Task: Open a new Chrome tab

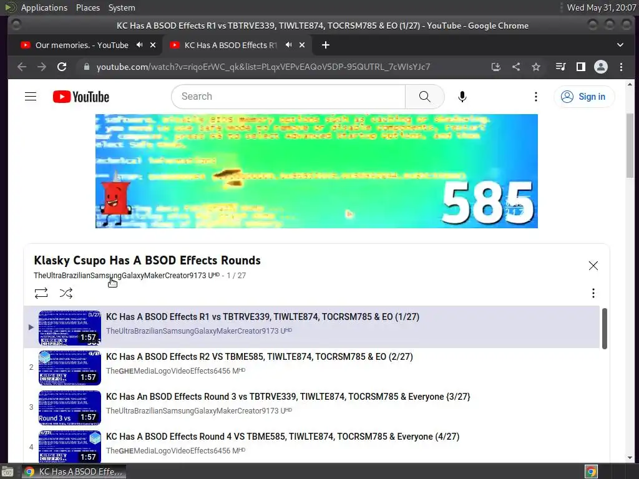Action: (326, 45)
